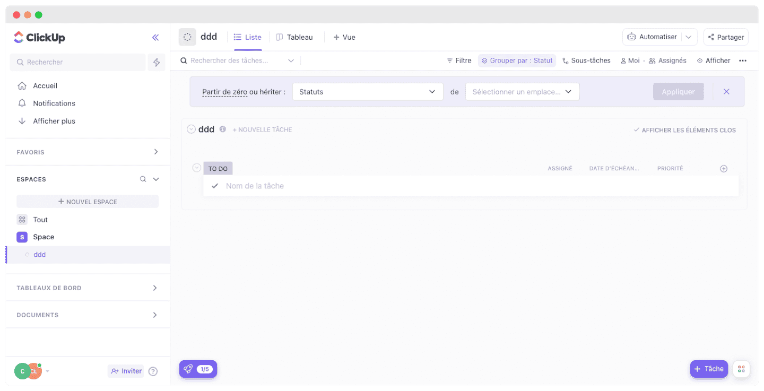This screenshot has height=391, width=764.
Task: Click the ClickUp logo
Action: [39, 37]
